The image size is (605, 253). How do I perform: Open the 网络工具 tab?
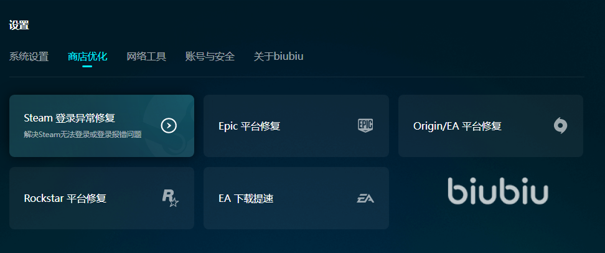tap(146, 57)
